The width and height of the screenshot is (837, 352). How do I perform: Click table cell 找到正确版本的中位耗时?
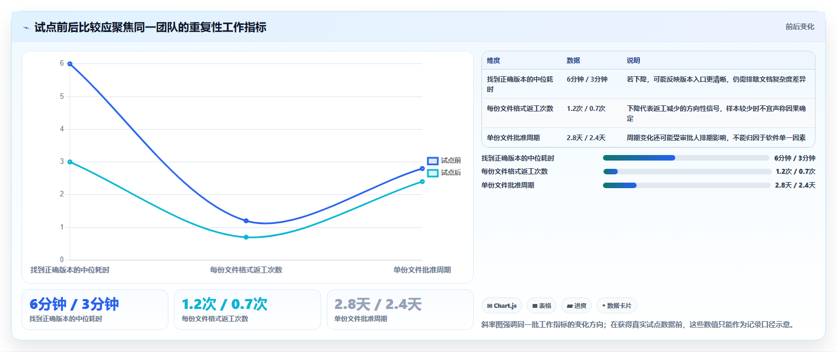point(522,84)
